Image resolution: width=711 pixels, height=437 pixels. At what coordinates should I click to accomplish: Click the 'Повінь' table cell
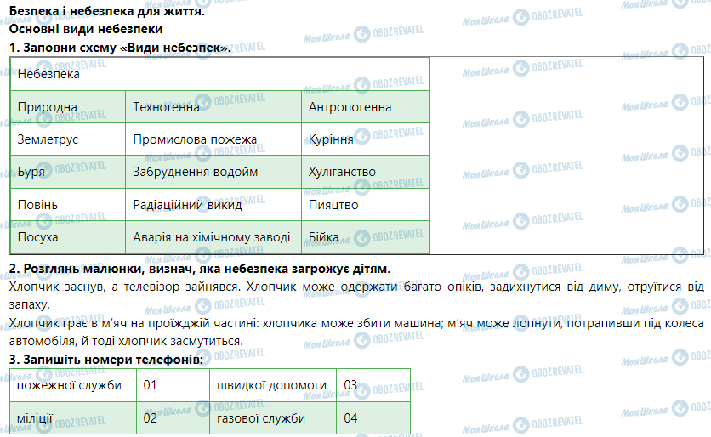click(68, 204)
